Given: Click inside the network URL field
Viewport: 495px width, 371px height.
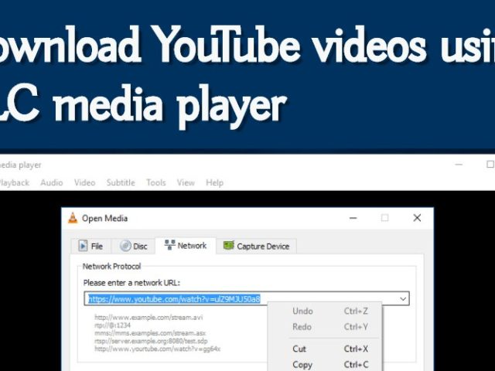Looking at the screenshot, I should click(247, 298).
